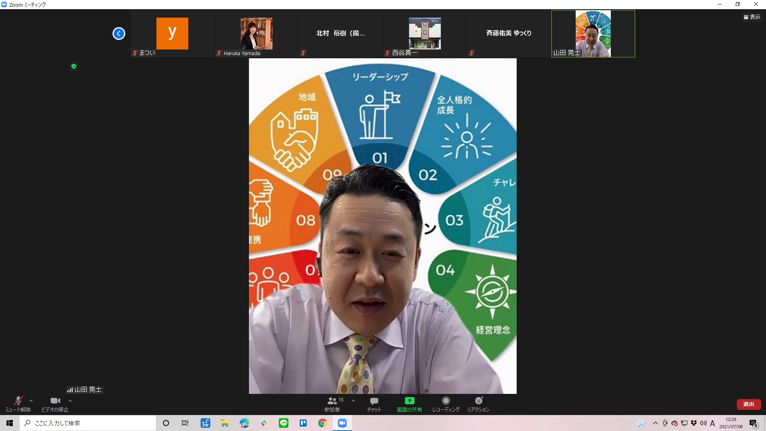Focus the ここに入力して検索 search box
This screenshot has width=766, height=431.
point(88,423)
